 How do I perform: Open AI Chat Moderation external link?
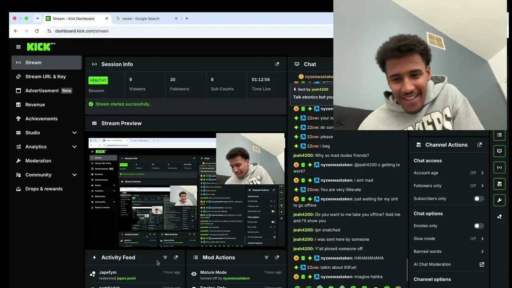(482, 264)
